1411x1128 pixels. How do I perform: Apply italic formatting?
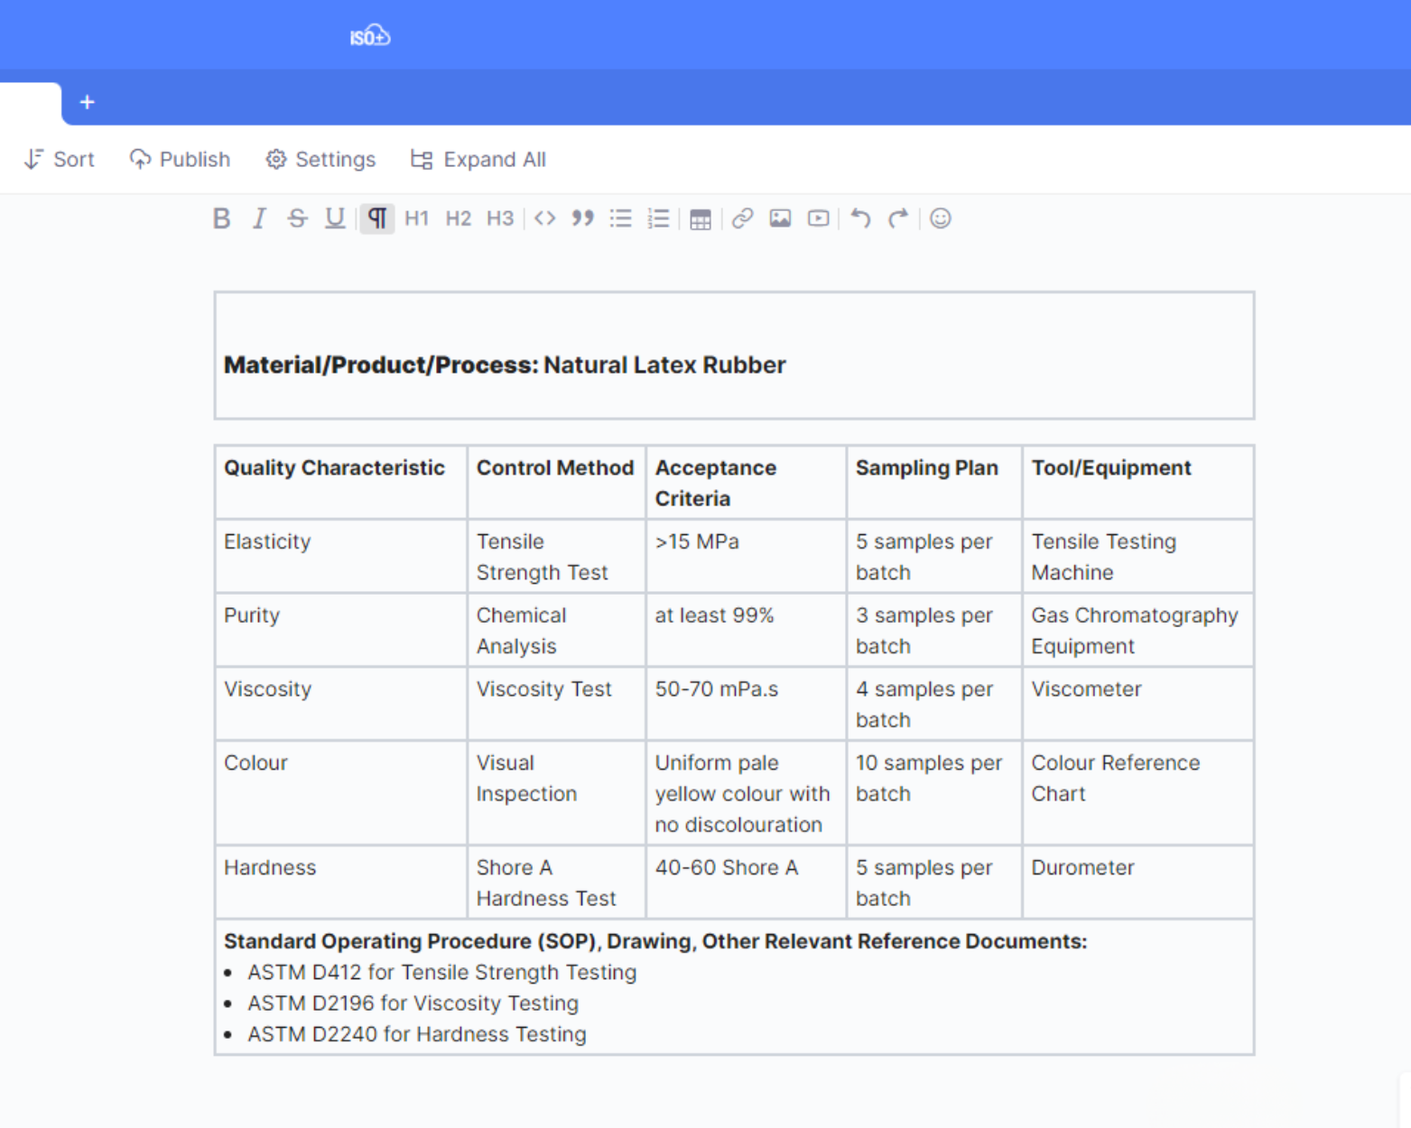259,218
